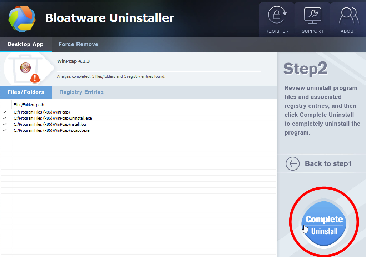The width and height of the screenshot is (366, 257).
Task: Click the Bloatware Uninstaller logo icon
Action: tap(22, 19)
